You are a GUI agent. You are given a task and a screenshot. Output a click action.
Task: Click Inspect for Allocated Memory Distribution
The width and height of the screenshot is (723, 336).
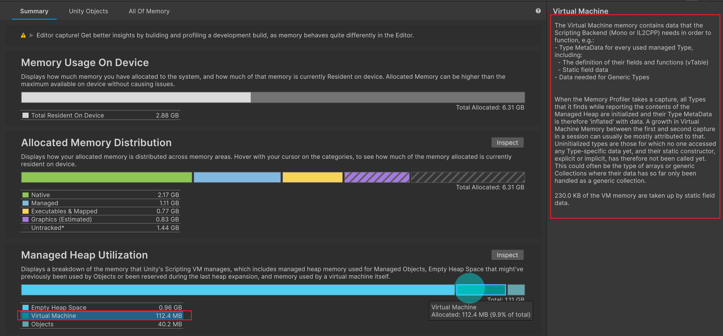pos(507,143)
